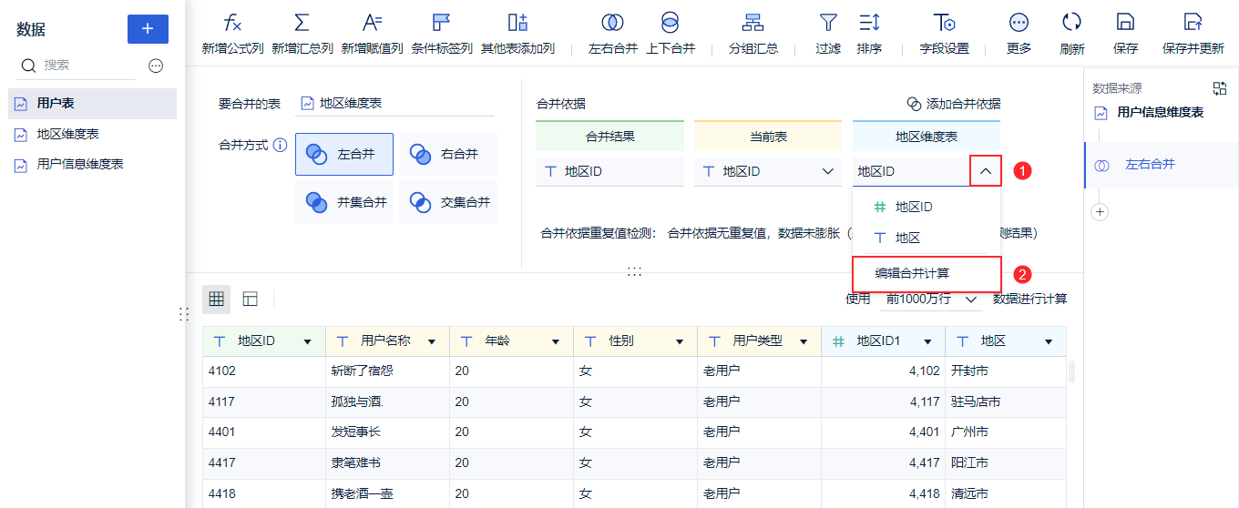Select the 右合并 join type
The height and width of the screenshot is (508, 1239).
pos(448,154)
